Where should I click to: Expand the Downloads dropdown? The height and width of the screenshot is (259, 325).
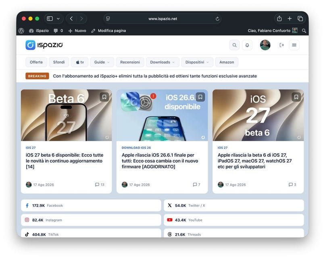click(162, 62)
